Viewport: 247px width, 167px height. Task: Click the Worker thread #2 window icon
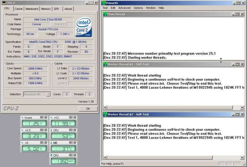105,114
